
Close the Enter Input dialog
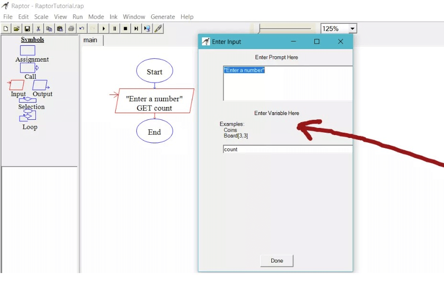pyautogui.click(x=341, y=42)
